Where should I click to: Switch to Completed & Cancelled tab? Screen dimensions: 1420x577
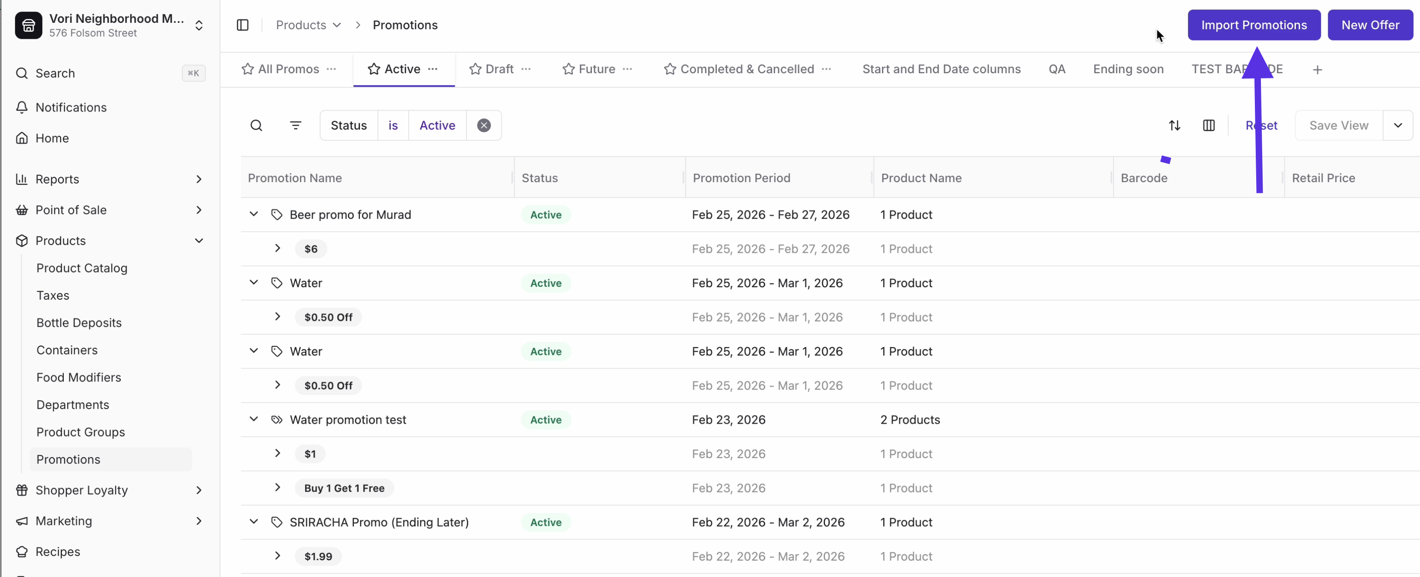746,69
